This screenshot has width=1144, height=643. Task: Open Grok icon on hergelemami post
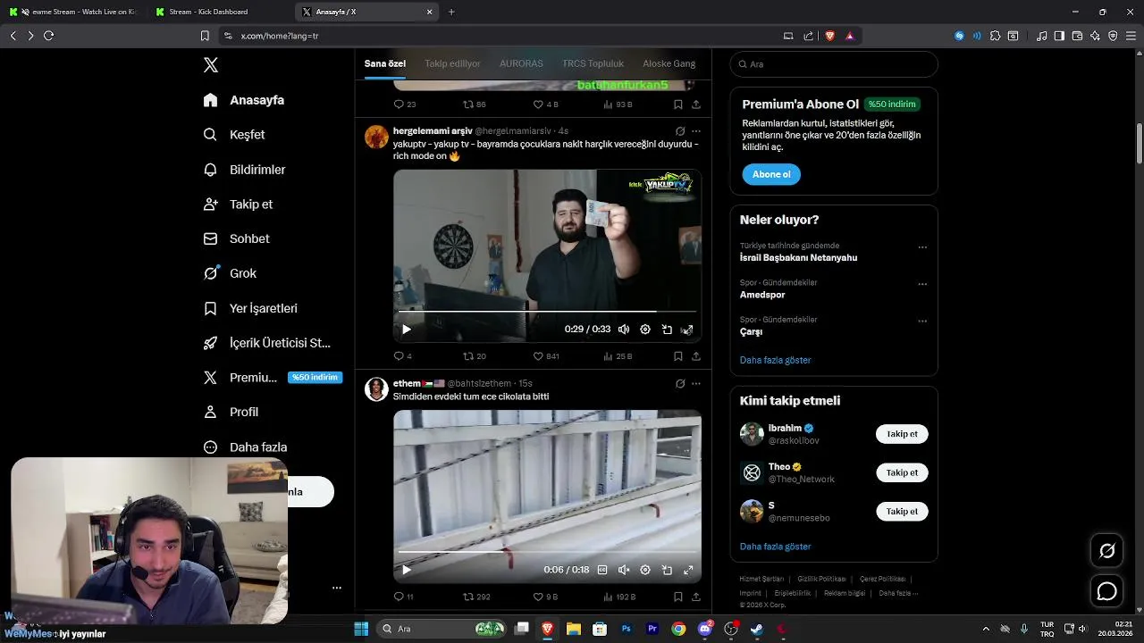pyautogui.click(x=680, y=131)
